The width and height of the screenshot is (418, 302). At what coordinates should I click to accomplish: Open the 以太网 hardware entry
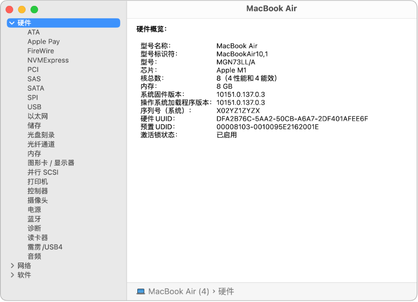point(37,116)
